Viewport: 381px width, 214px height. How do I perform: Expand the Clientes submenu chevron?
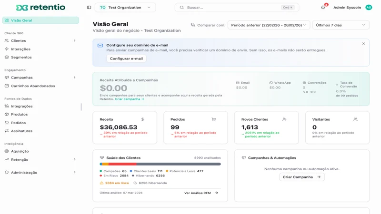(x=75, y=40)
